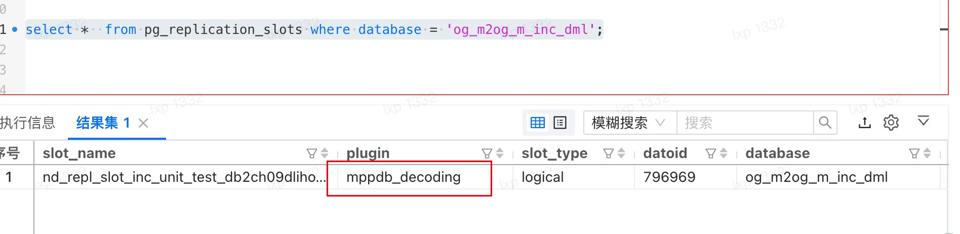Open the 模糊搜索 search mode dropdown
This screenshot has height=234, width=960.
point(630,123)
